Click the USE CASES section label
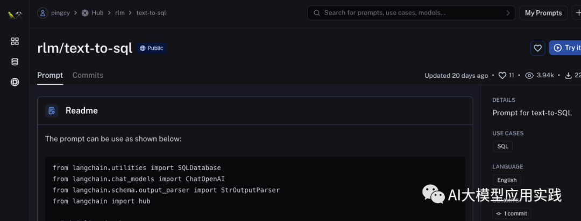 508,133
